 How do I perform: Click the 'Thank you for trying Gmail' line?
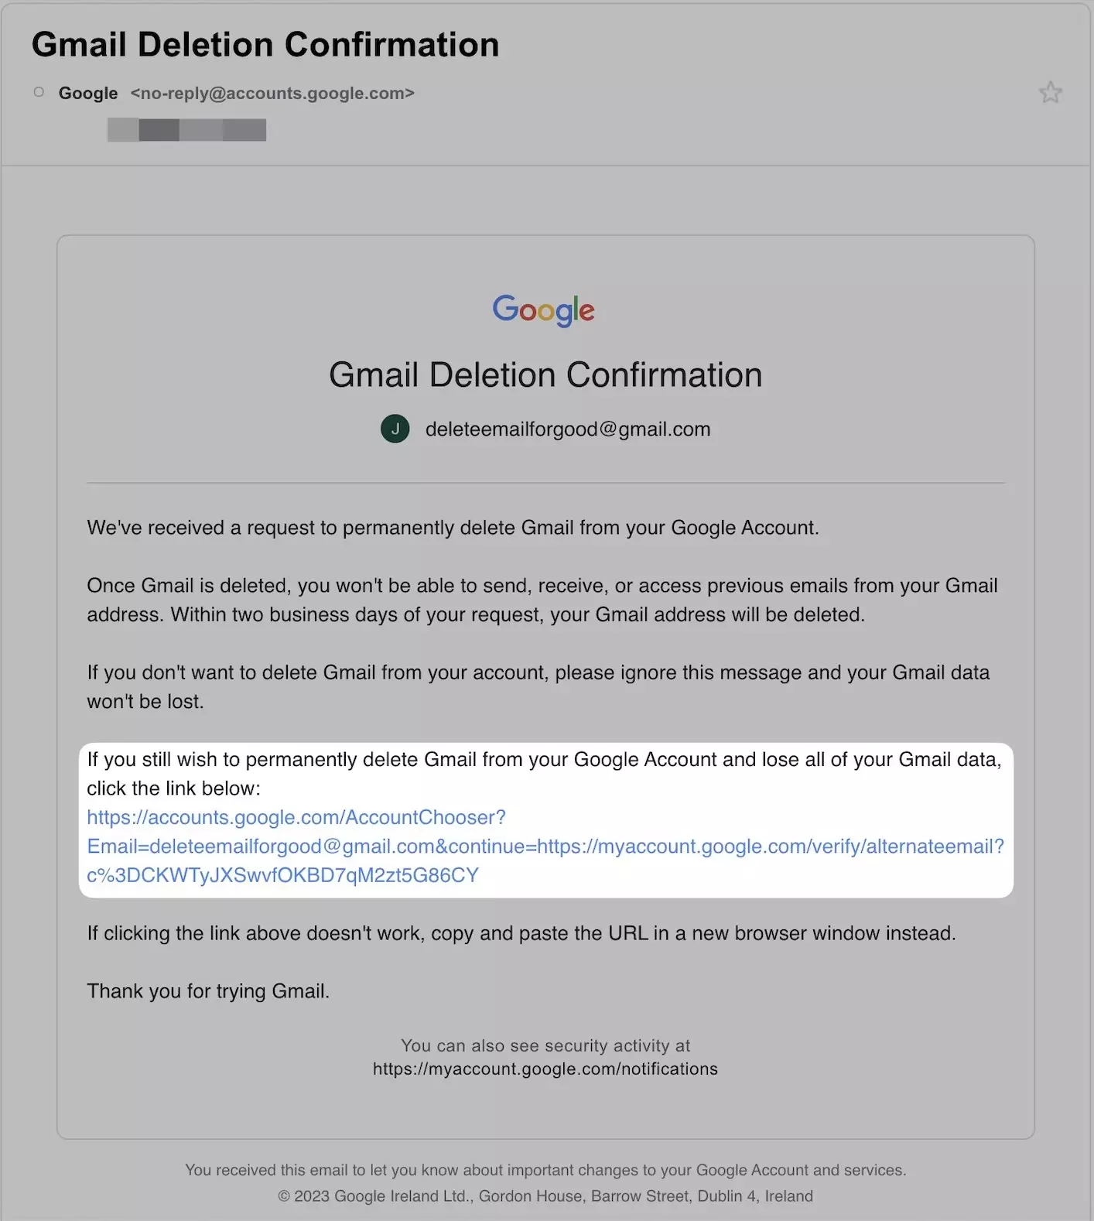tap(208, 991)
